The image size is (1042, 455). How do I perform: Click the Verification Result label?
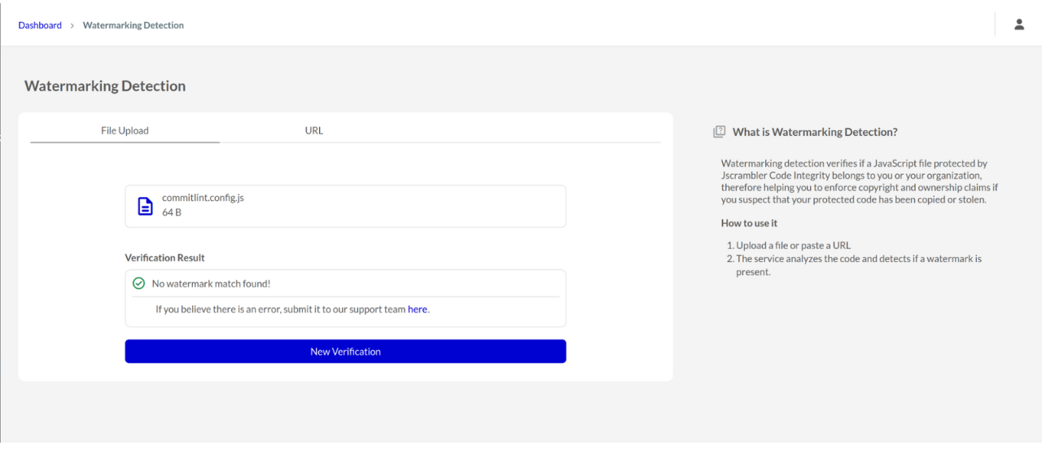[x=164, y=257]
